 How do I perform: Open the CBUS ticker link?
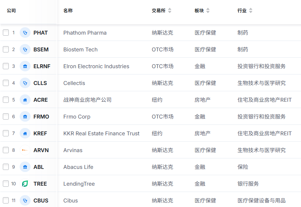pos(41,200)
